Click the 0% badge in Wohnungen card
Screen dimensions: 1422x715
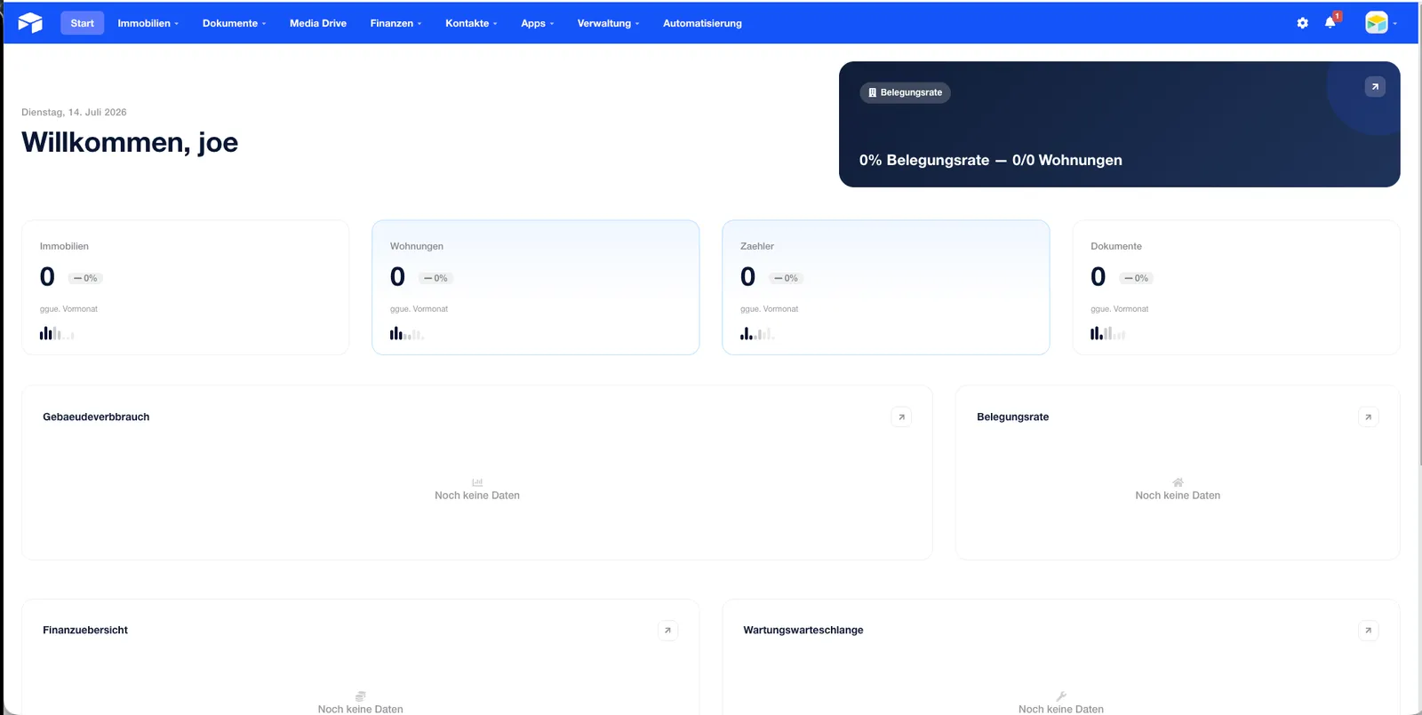(435, 278)
